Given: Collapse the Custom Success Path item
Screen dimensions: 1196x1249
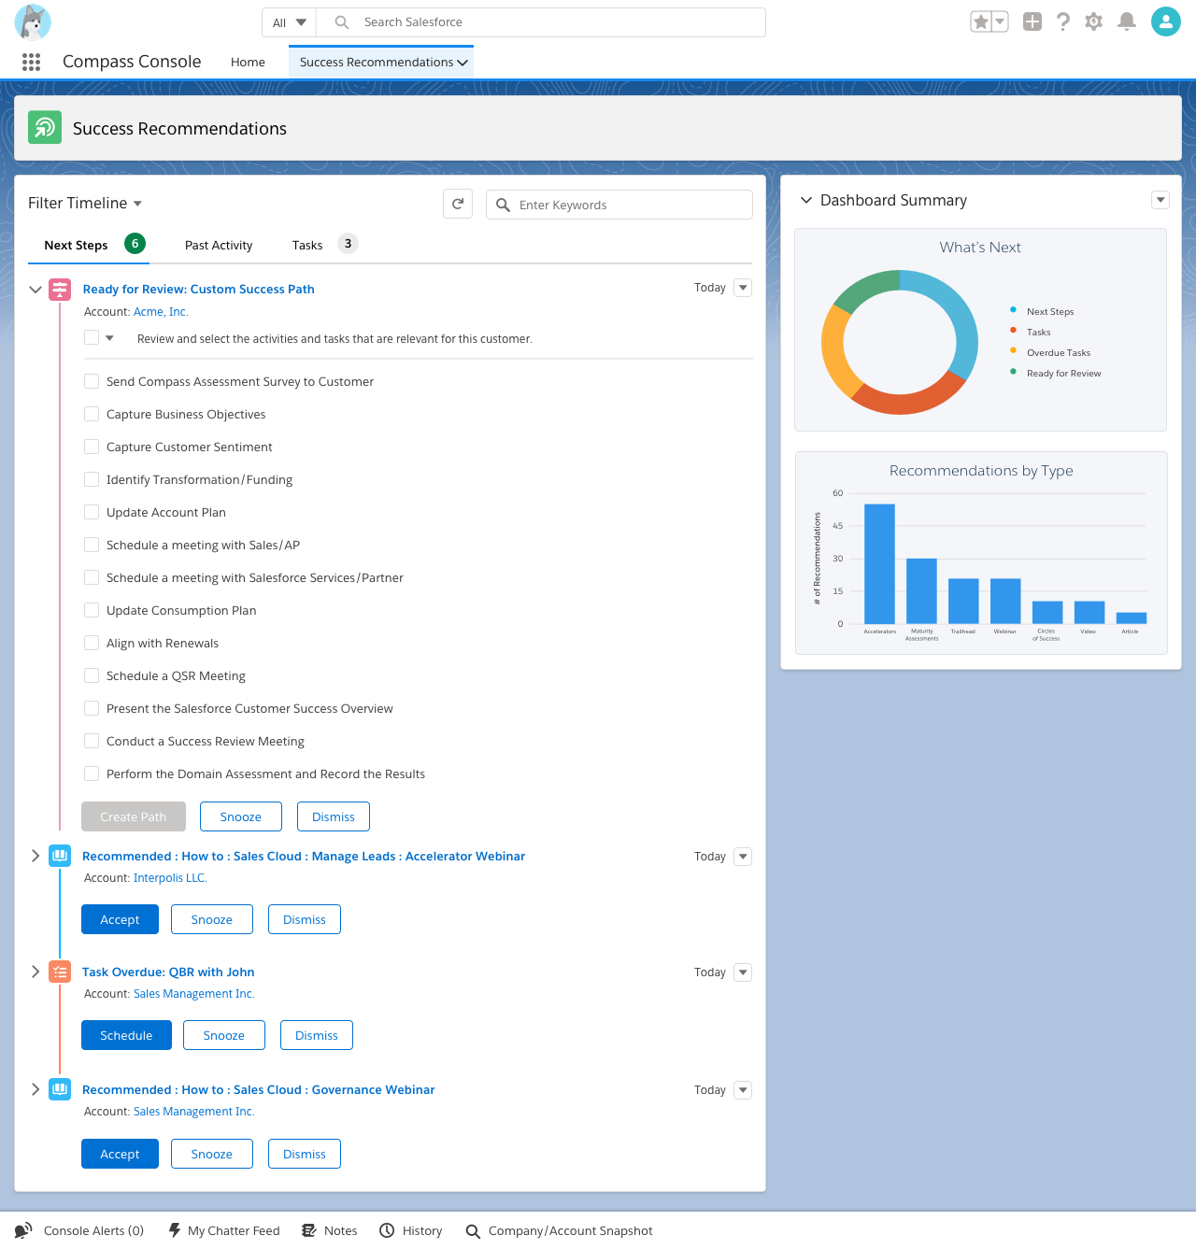Looking at the screenshot, I should [36, 290].
